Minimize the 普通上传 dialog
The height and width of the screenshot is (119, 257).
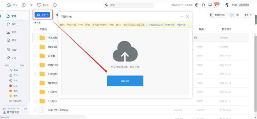pos(182,17)
